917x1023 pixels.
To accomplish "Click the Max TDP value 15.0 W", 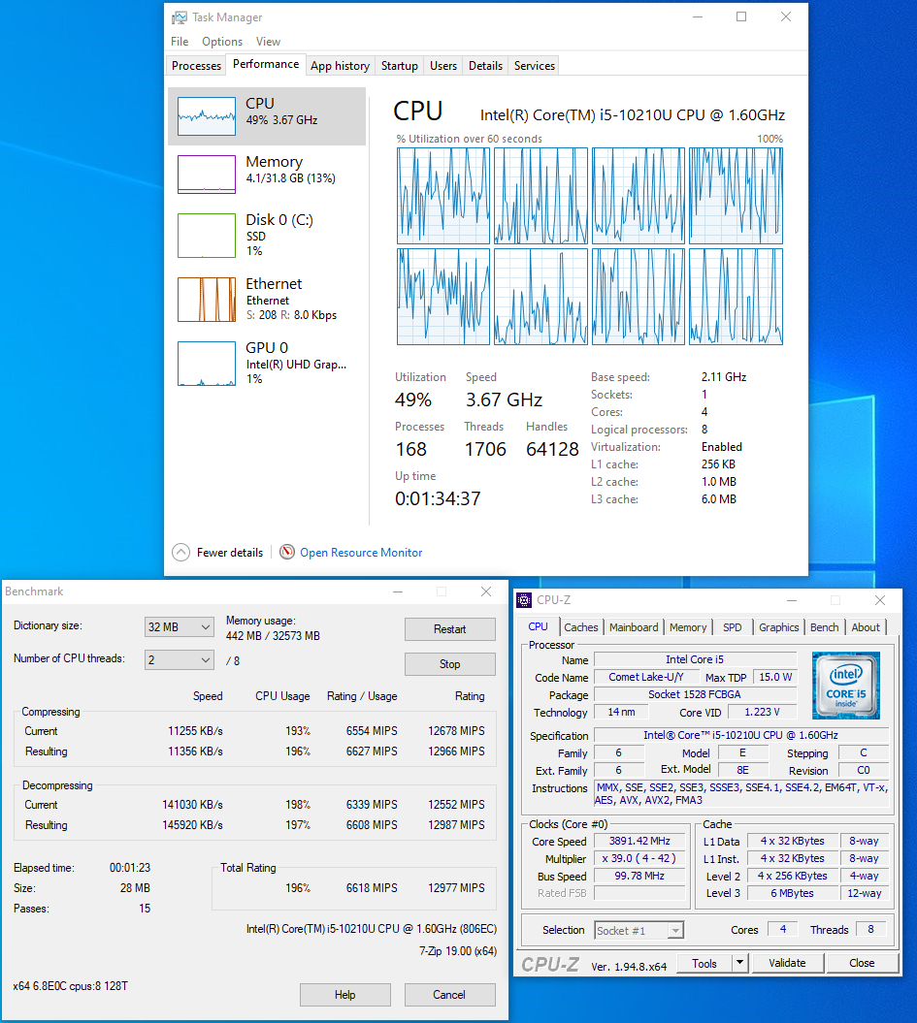I will [775, 677].
